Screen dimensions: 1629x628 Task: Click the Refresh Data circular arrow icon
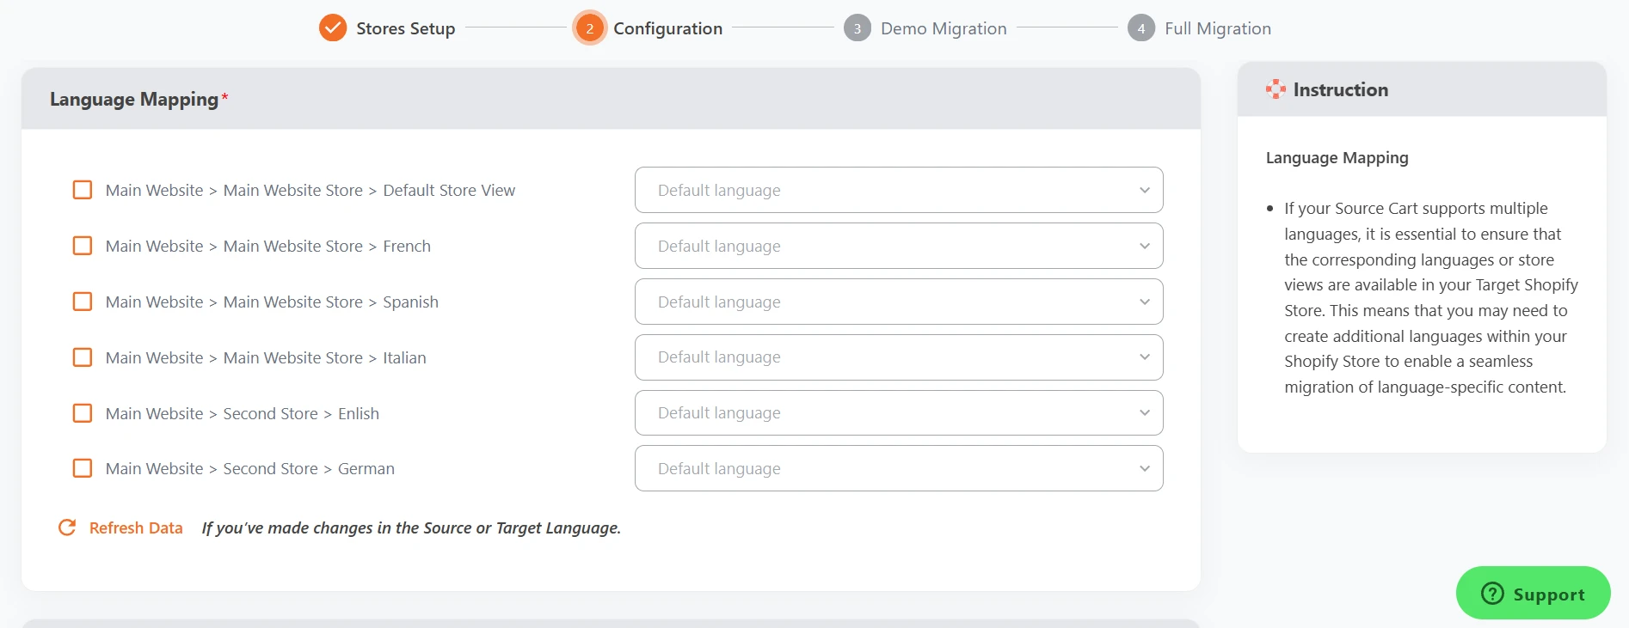(67, 527)
